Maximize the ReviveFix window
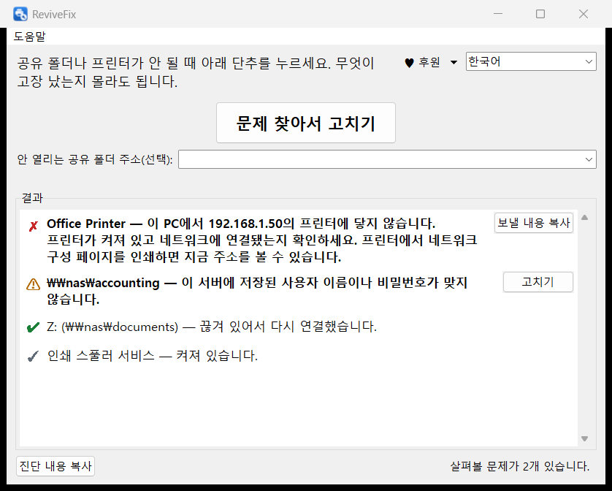Screen dimensions: 612x491 pyautogui.click(x=540, y=14)
